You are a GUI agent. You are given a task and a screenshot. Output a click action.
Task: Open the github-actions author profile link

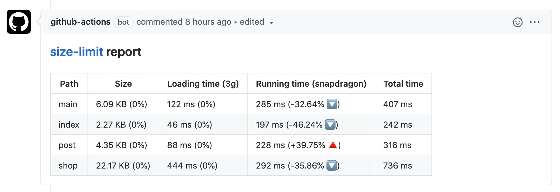click(x=81, y=22)
